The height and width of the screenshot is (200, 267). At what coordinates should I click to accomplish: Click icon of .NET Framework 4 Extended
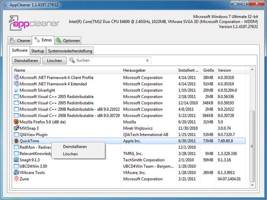pyautogui.click(x=16, y=84)
